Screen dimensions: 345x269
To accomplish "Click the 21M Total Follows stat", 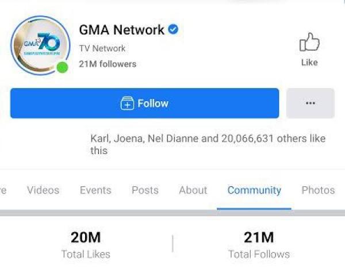I will 259,244.
